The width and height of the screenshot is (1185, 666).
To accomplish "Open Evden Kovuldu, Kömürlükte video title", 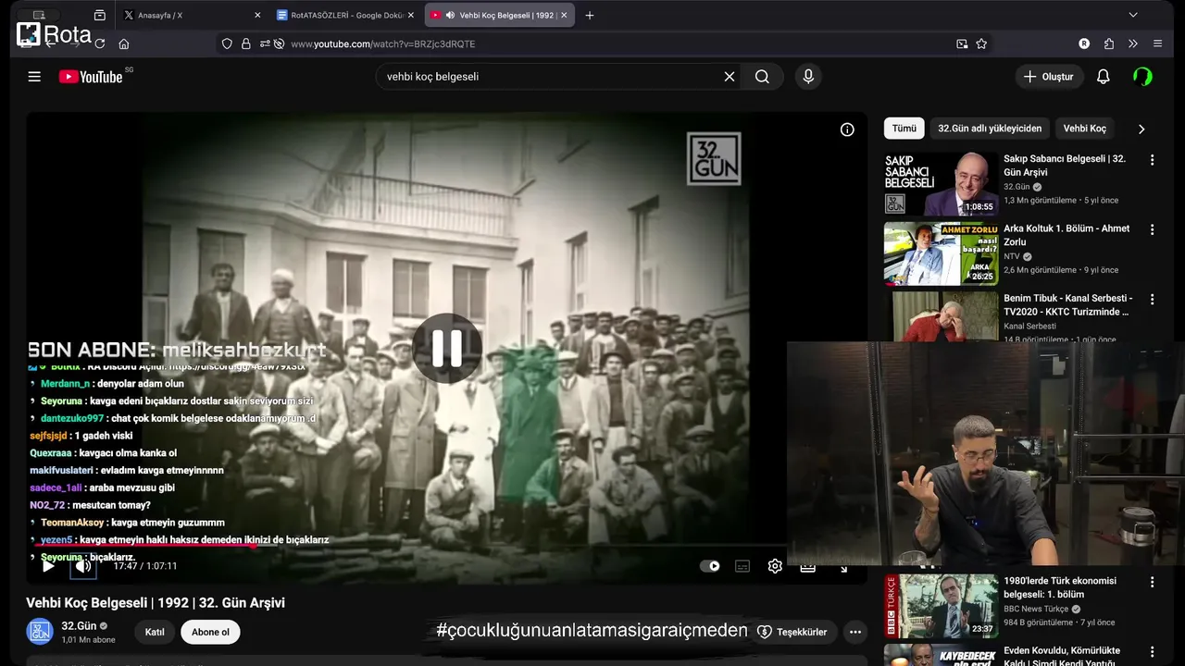I will (x=1062, y=655).
